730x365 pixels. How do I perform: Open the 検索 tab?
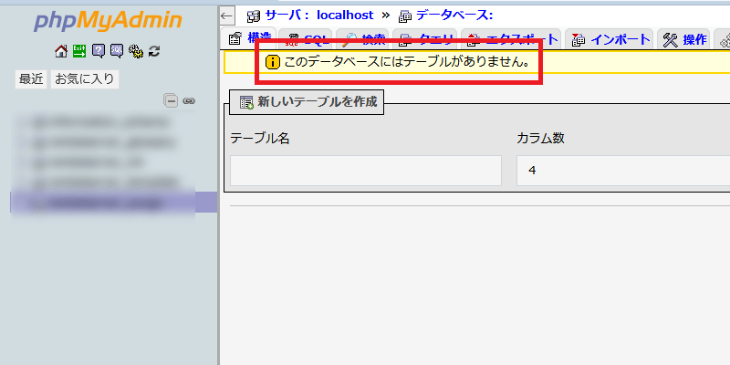(363, 39)
